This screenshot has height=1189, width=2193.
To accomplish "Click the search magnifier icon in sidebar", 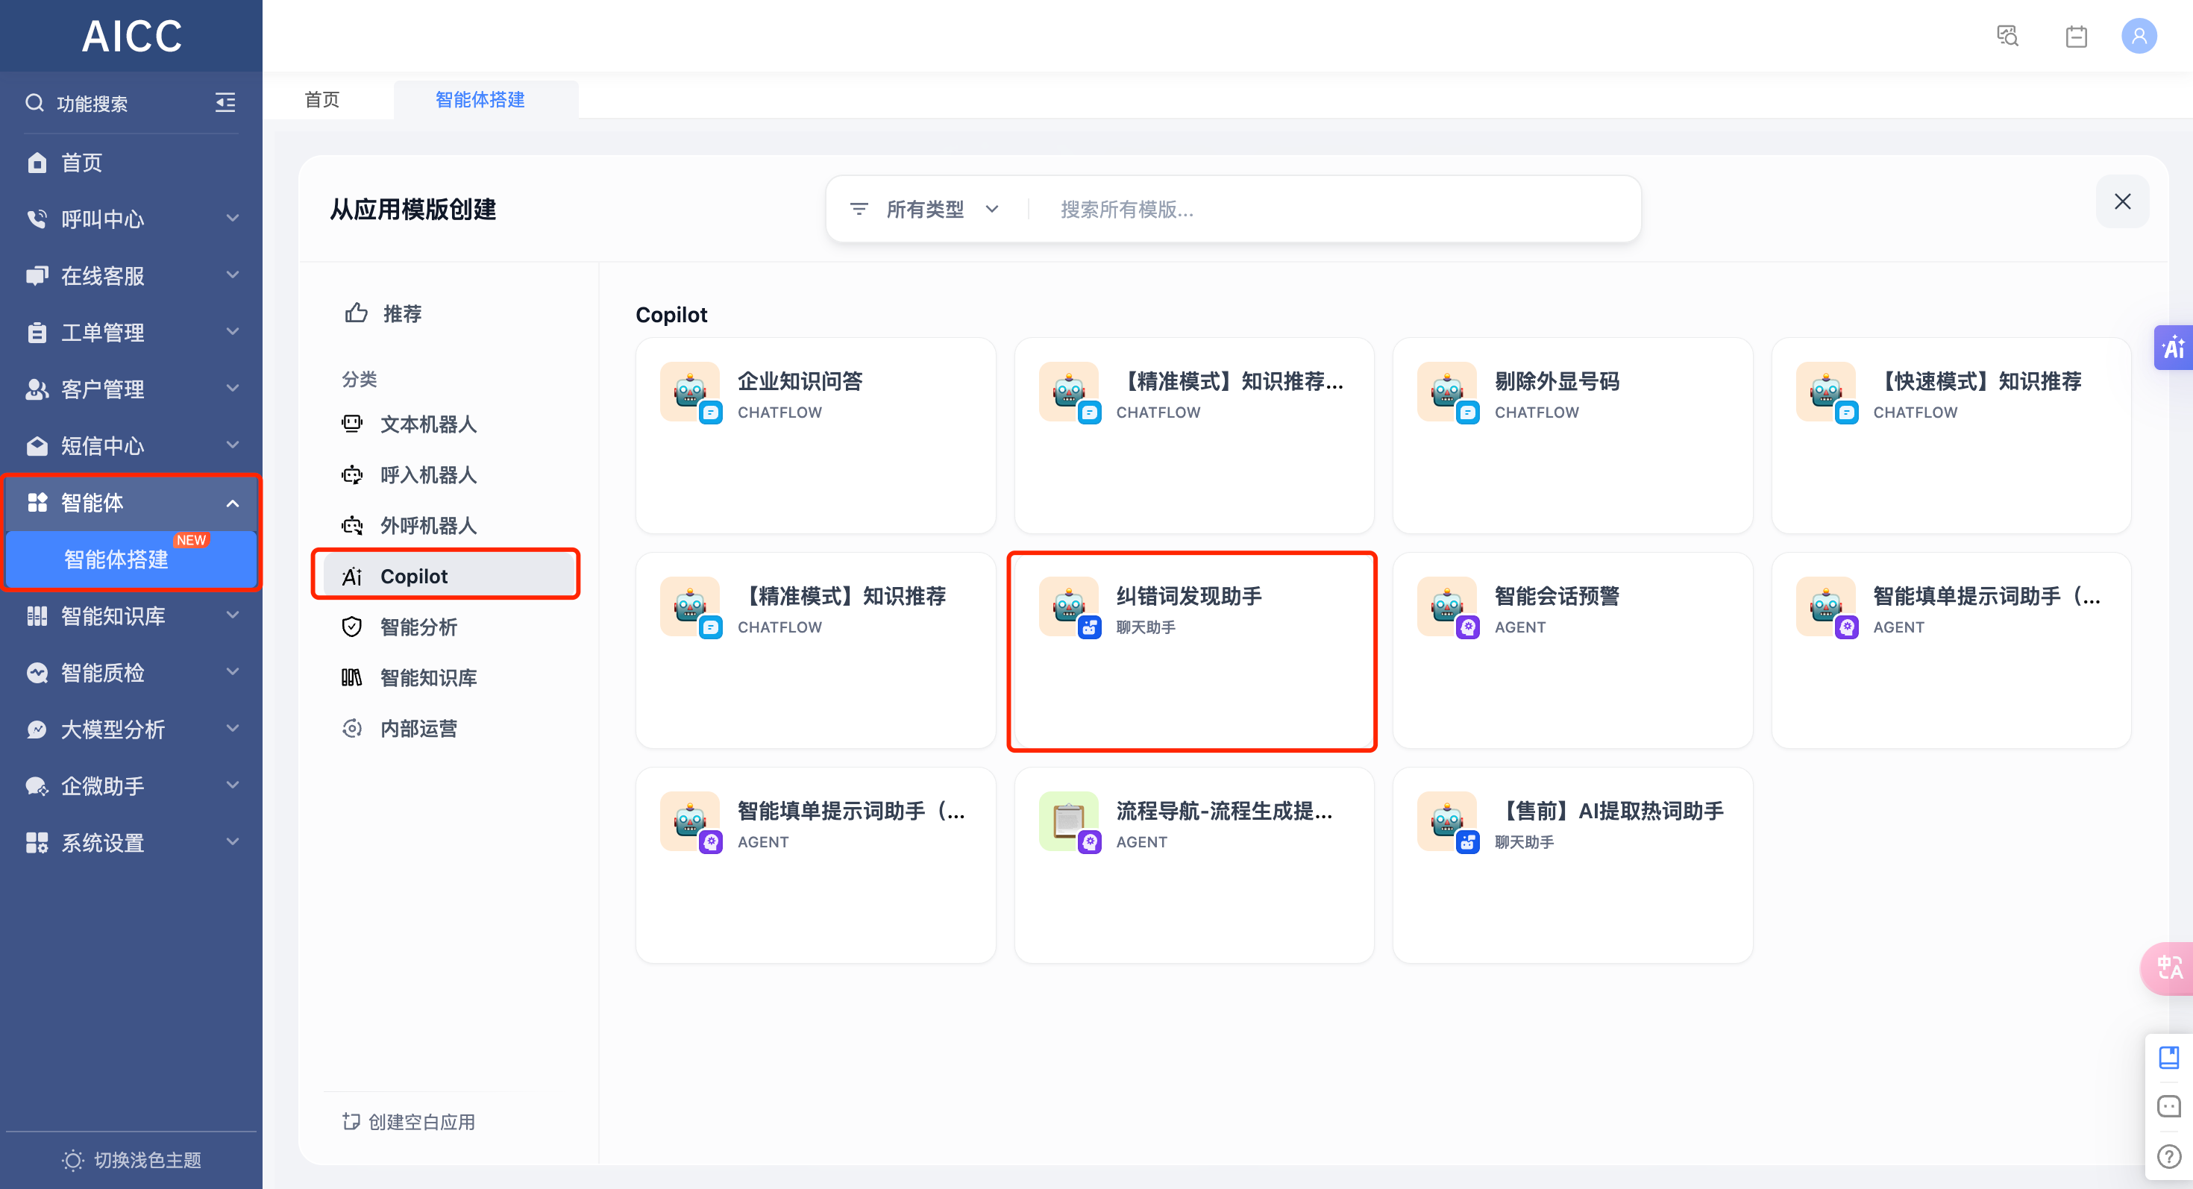I will (34, 103).
